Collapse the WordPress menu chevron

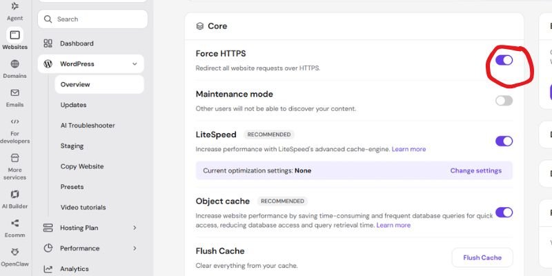pos(135,64)
